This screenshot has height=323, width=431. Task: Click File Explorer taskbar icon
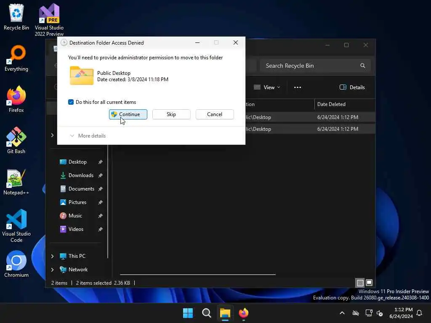coord(225,313)
